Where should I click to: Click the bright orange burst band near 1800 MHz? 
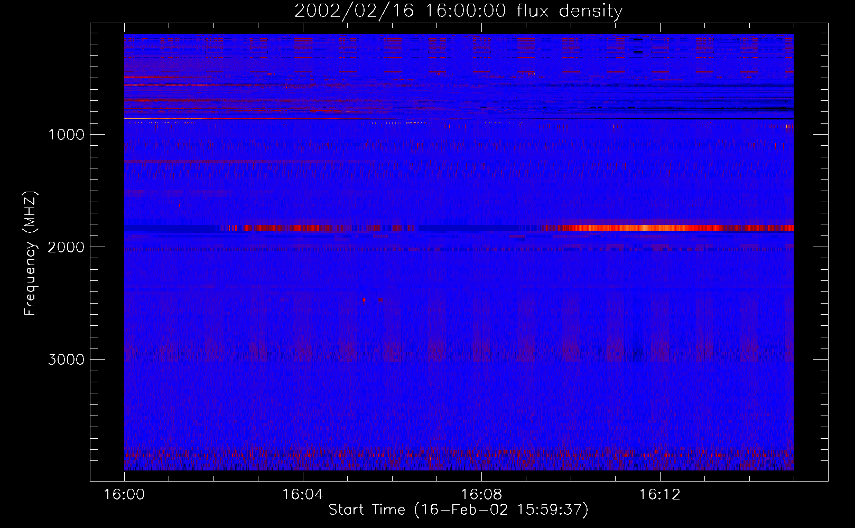[x=668, y=228]
